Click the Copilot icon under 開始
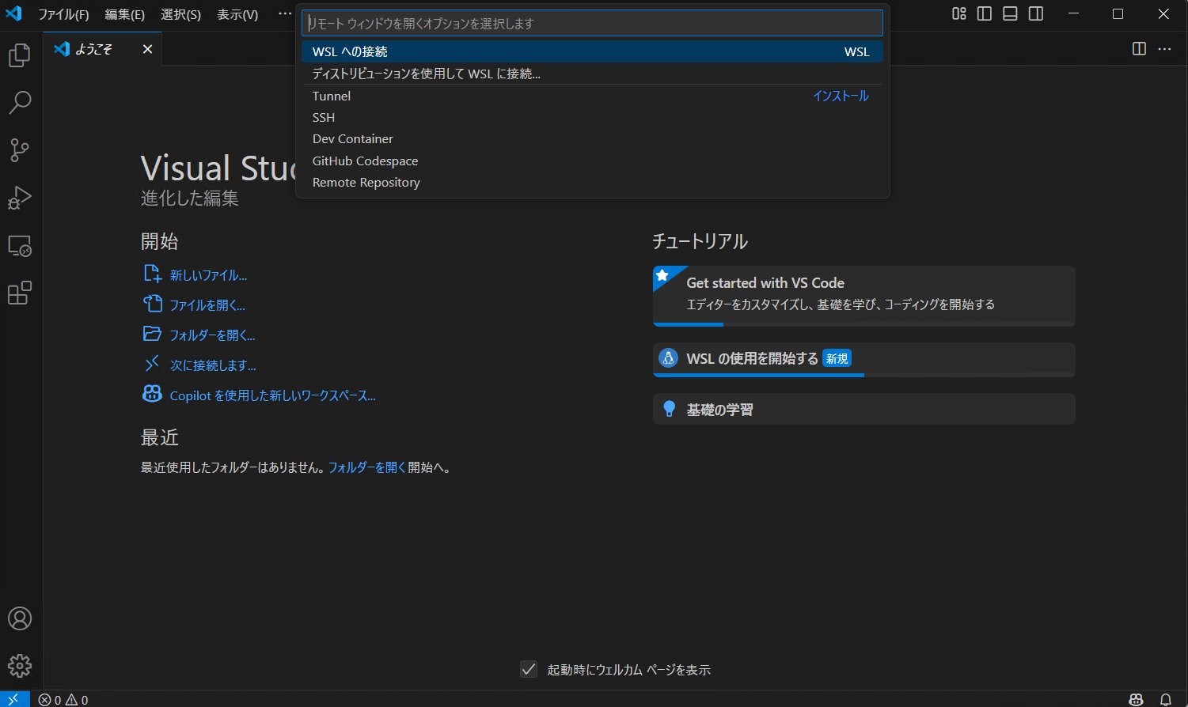The image size is (1188, 707). tap(152, 393)
